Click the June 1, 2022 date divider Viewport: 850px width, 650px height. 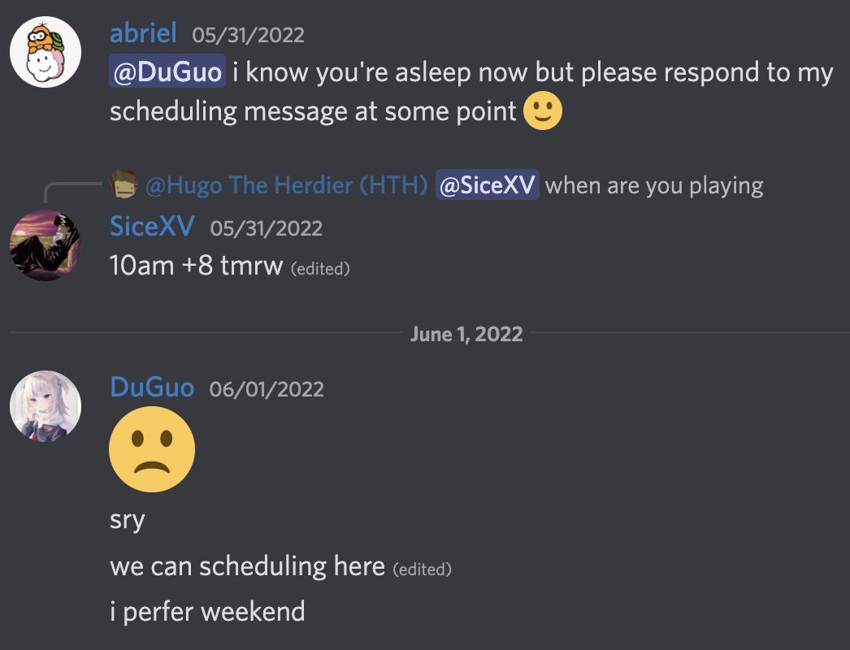pyautogui.click(x=466, y=334)
